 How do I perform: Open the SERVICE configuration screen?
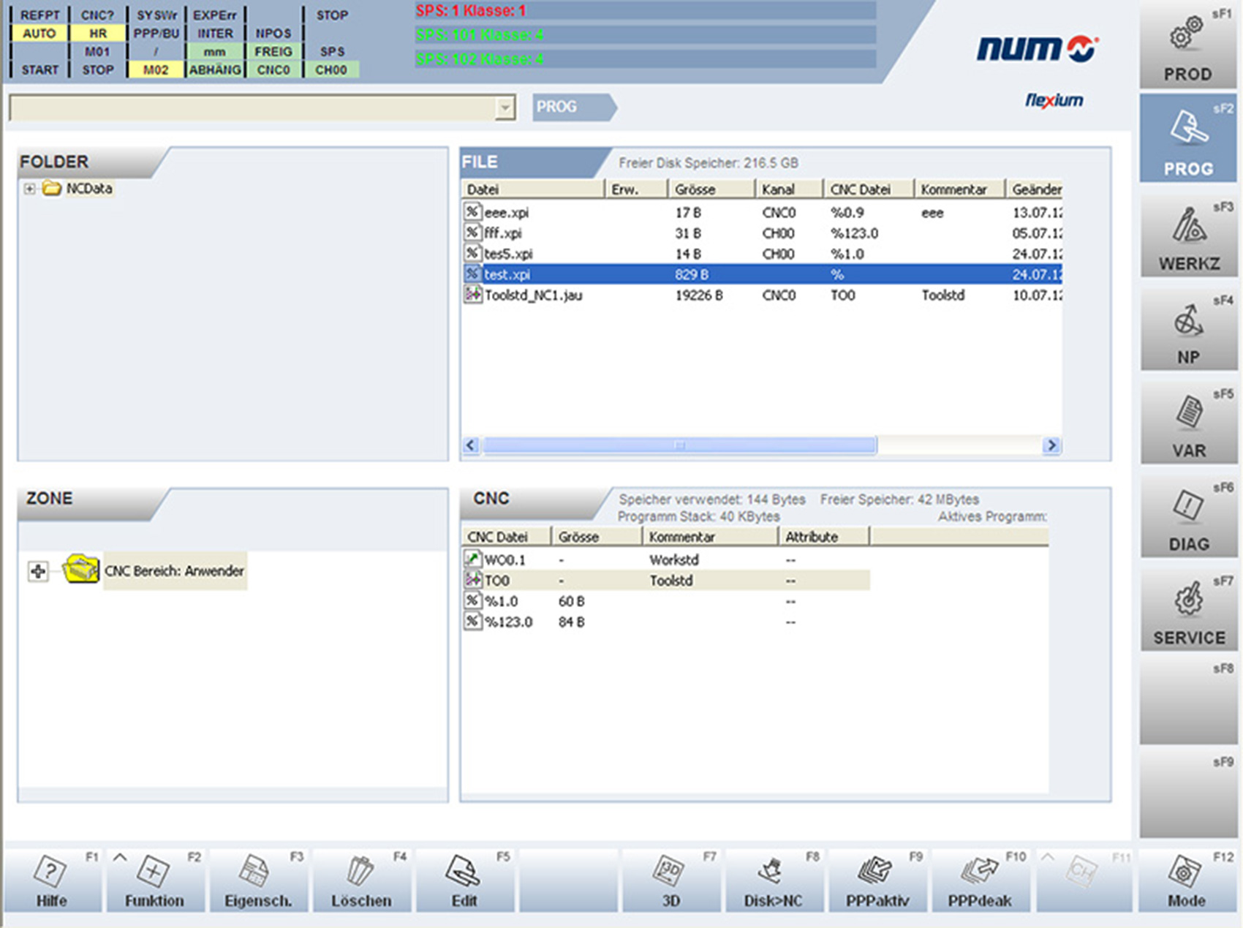click(x=1188, y=611)
